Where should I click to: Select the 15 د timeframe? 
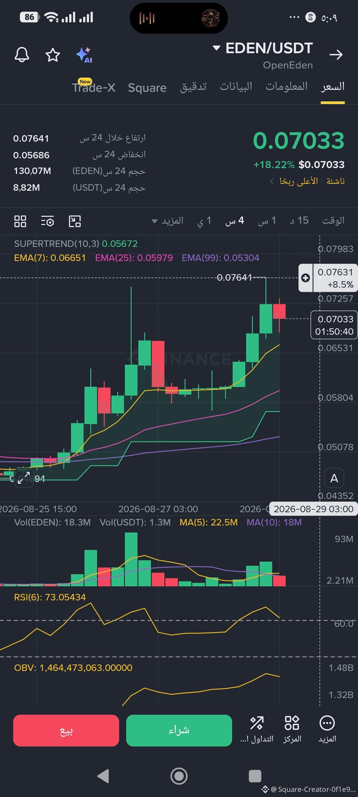pos(299,221)
